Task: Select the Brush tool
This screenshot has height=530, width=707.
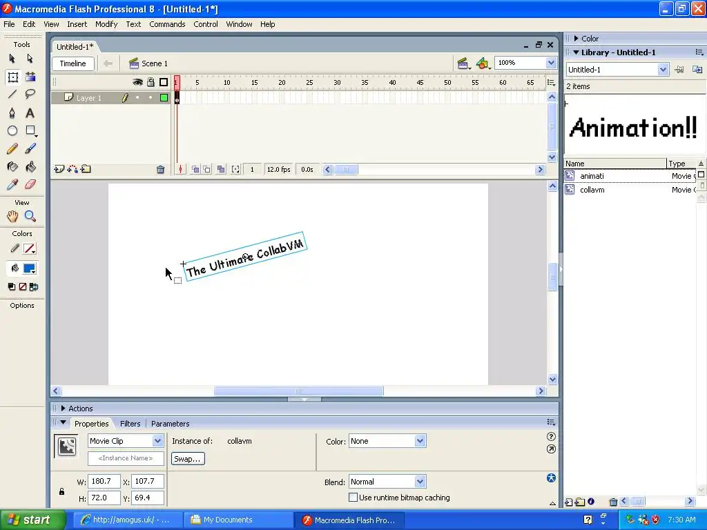Action: [30, 149]
